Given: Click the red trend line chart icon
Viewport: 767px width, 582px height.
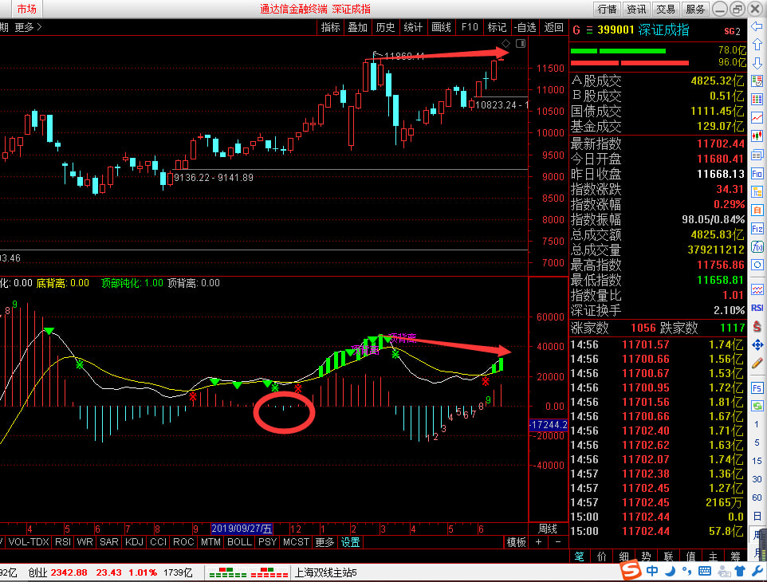Looking at the screenshot, I should pyautogui.click(x=757, y=116).
